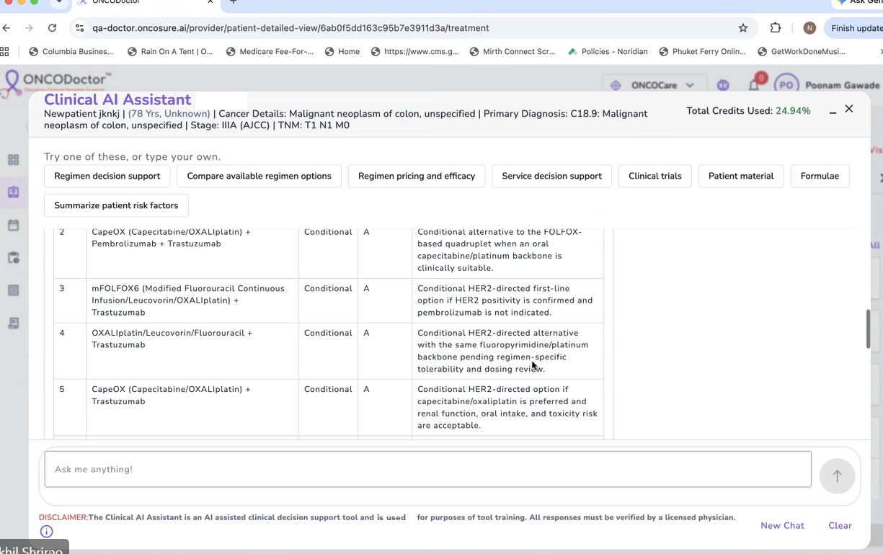This screenshot has width=883, height=554.
Task: Open the calendar sidebar icon
Action: point(13,225)
